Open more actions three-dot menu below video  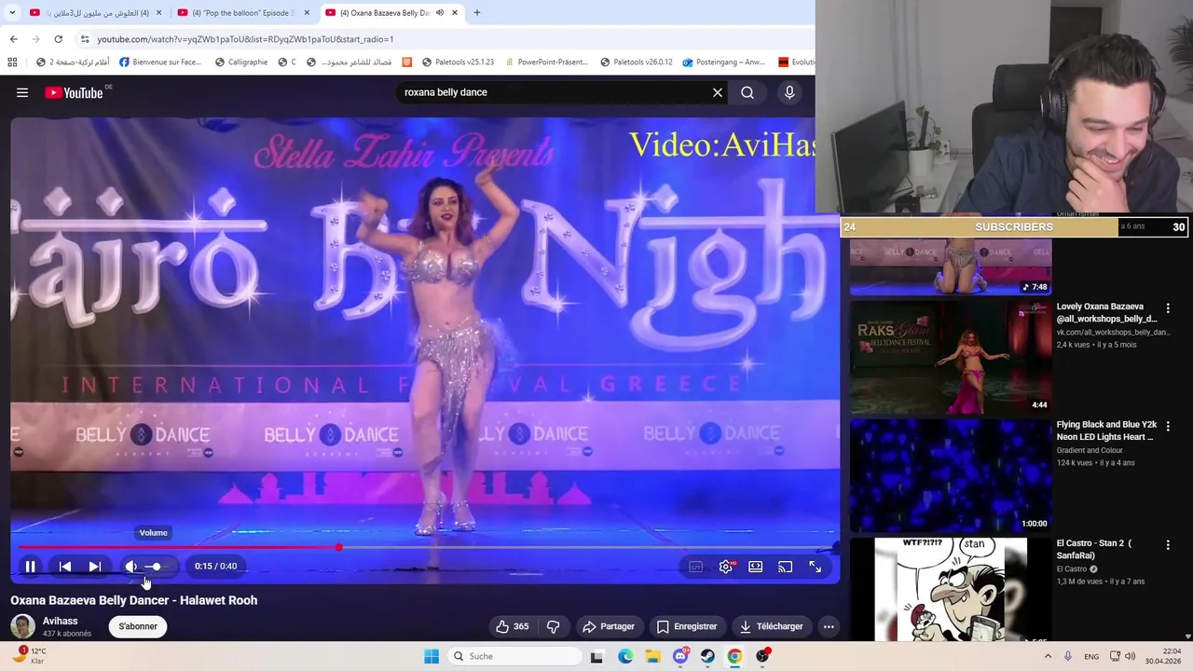point(829,626)
